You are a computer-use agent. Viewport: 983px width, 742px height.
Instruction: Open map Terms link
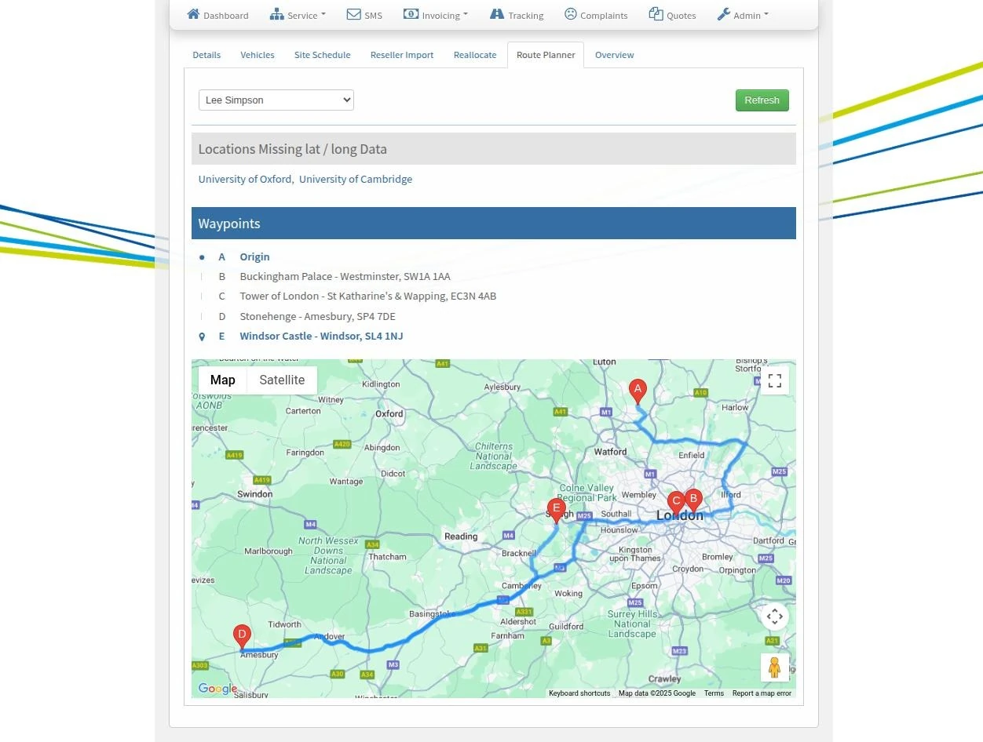click(714, 693)
